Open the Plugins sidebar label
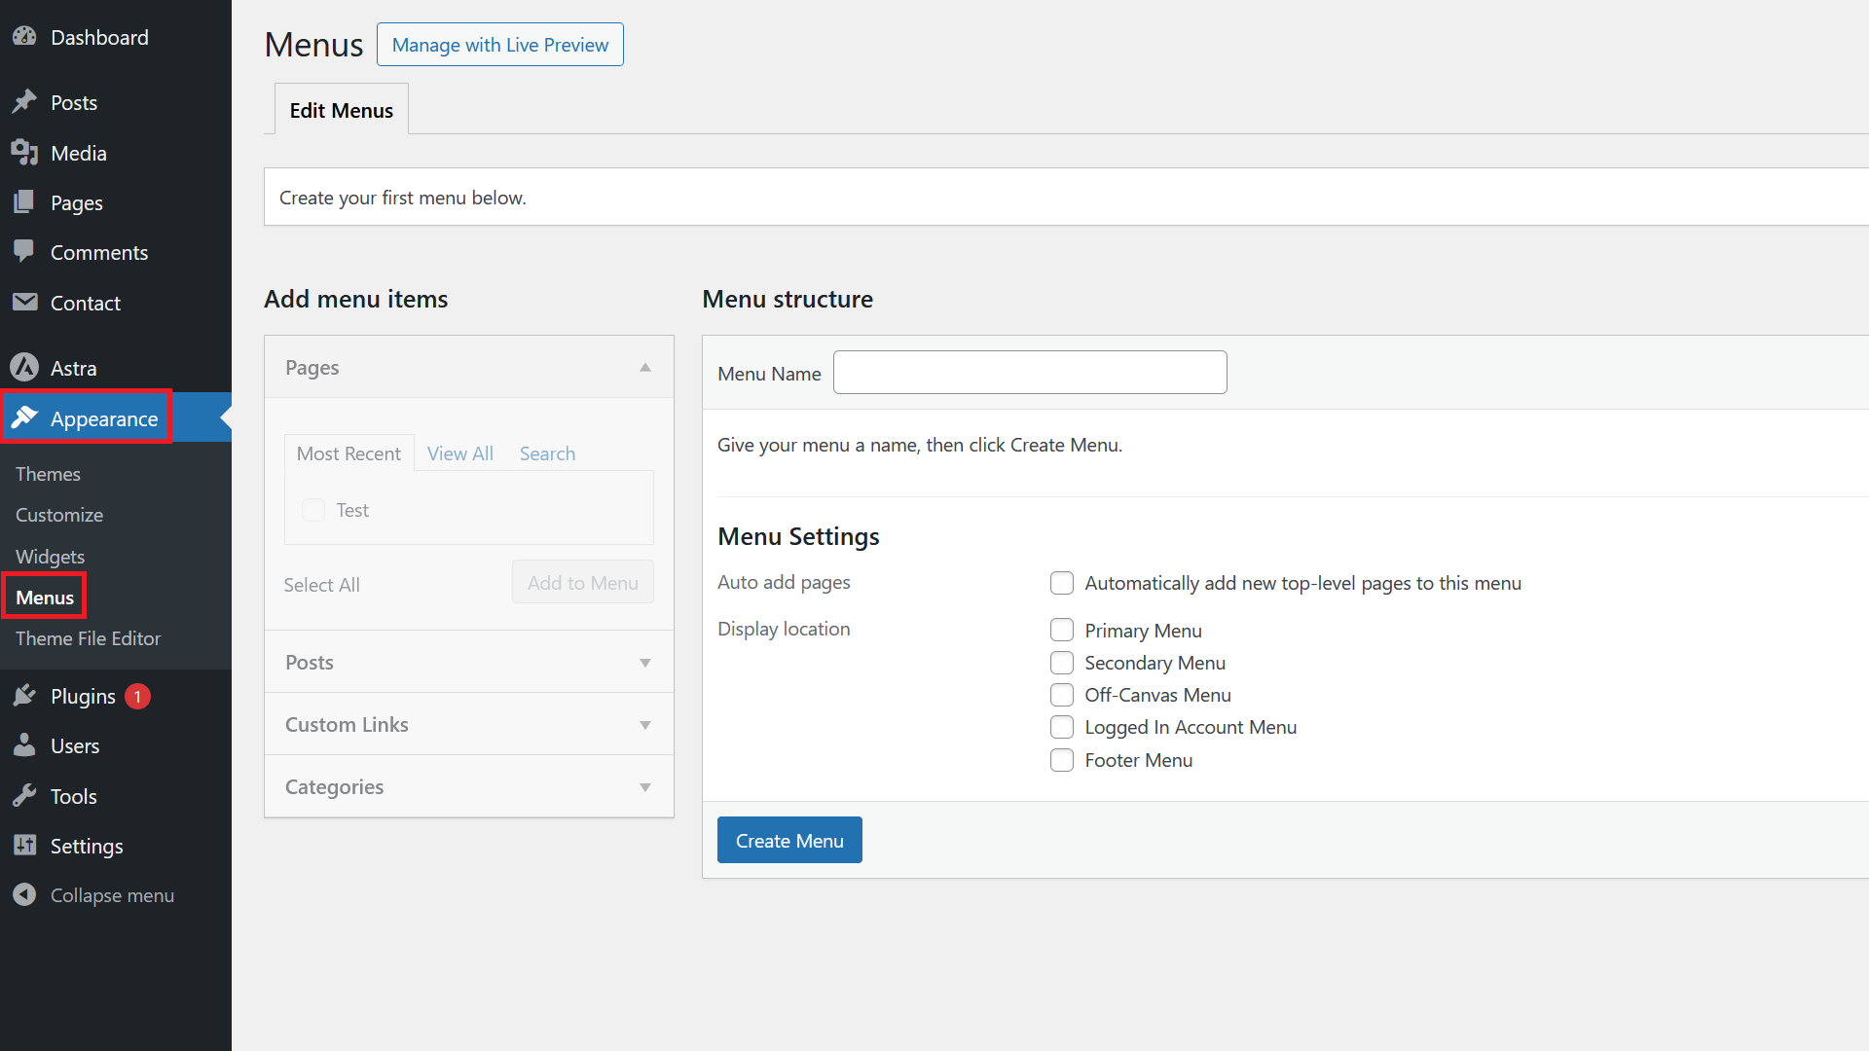The image size is (1869, 1051). 83,696
